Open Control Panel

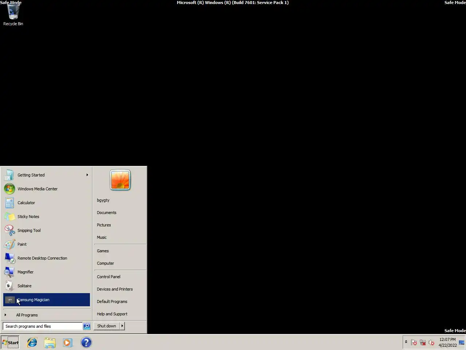coord(108,277)
